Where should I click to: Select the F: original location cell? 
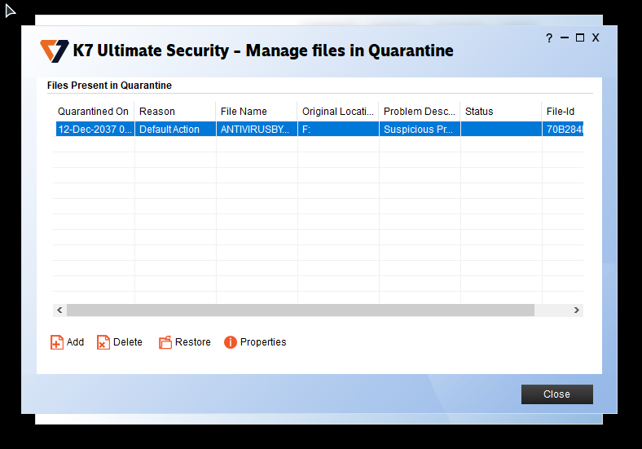(x=338, y=129)
